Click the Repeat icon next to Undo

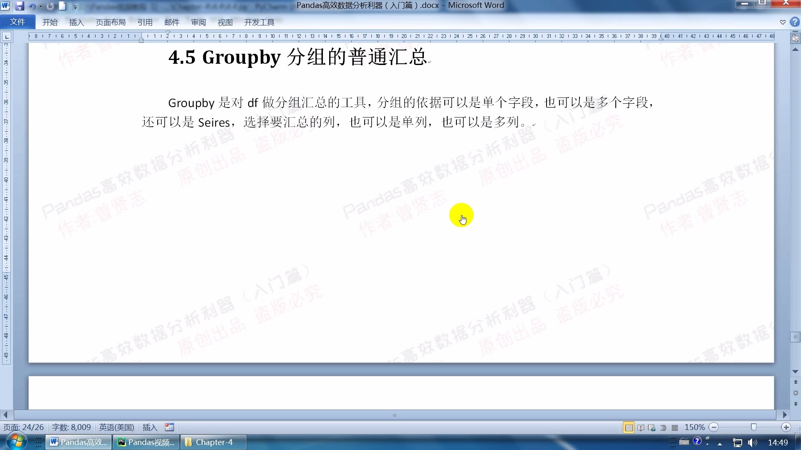(x=50, y=6)
